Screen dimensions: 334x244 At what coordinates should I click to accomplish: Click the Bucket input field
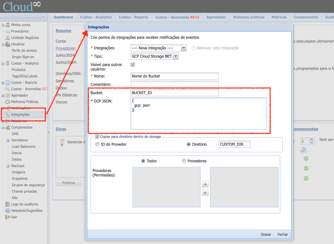point(175,93)
